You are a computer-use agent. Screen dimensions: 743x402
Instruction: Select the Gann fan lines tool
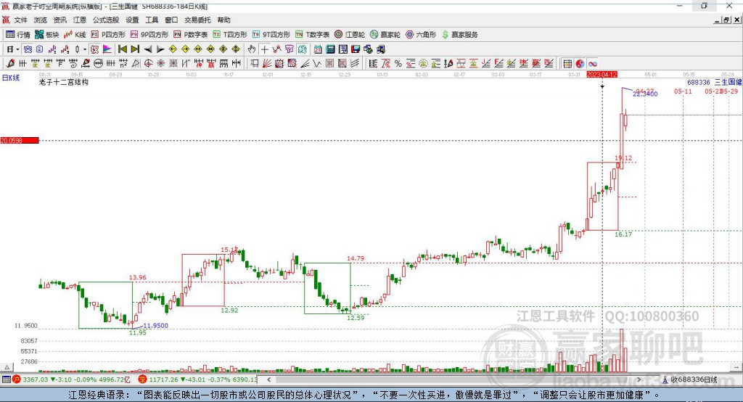[x=267, y=64]
